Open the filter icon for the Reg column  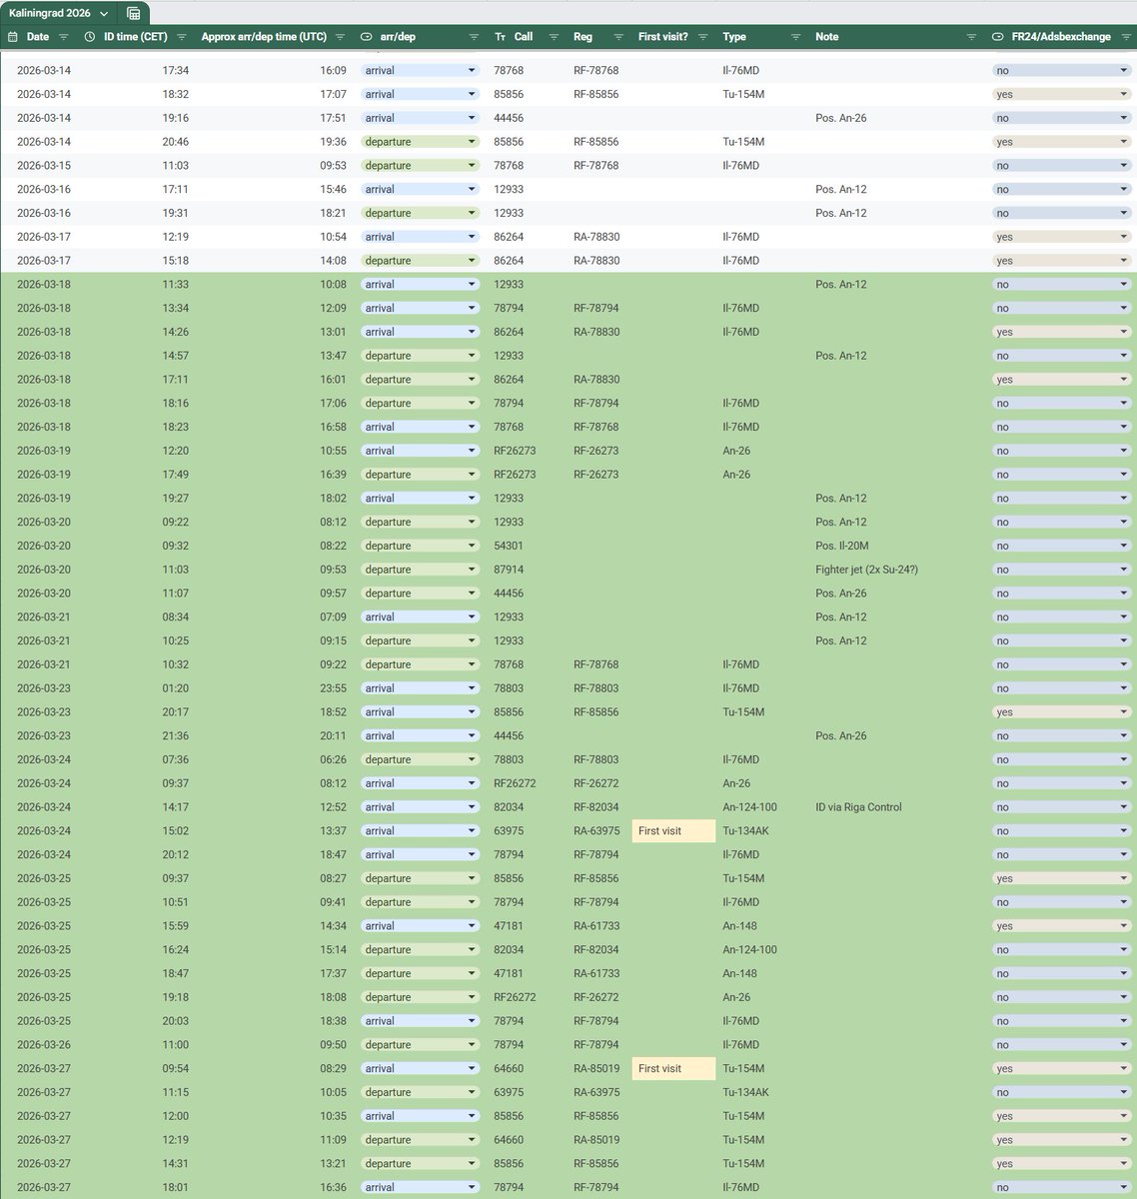pyautogui.click(x=617, y=37)
